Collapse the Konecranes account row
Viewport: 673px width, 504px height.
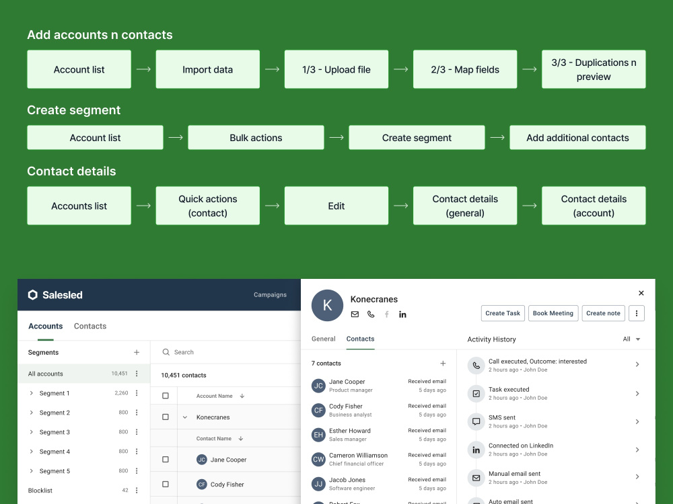(x=185, y=417)
